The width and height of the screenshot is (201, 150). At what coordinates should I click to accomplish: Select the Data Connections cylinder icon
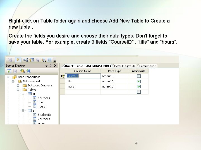tap(15, 77)
